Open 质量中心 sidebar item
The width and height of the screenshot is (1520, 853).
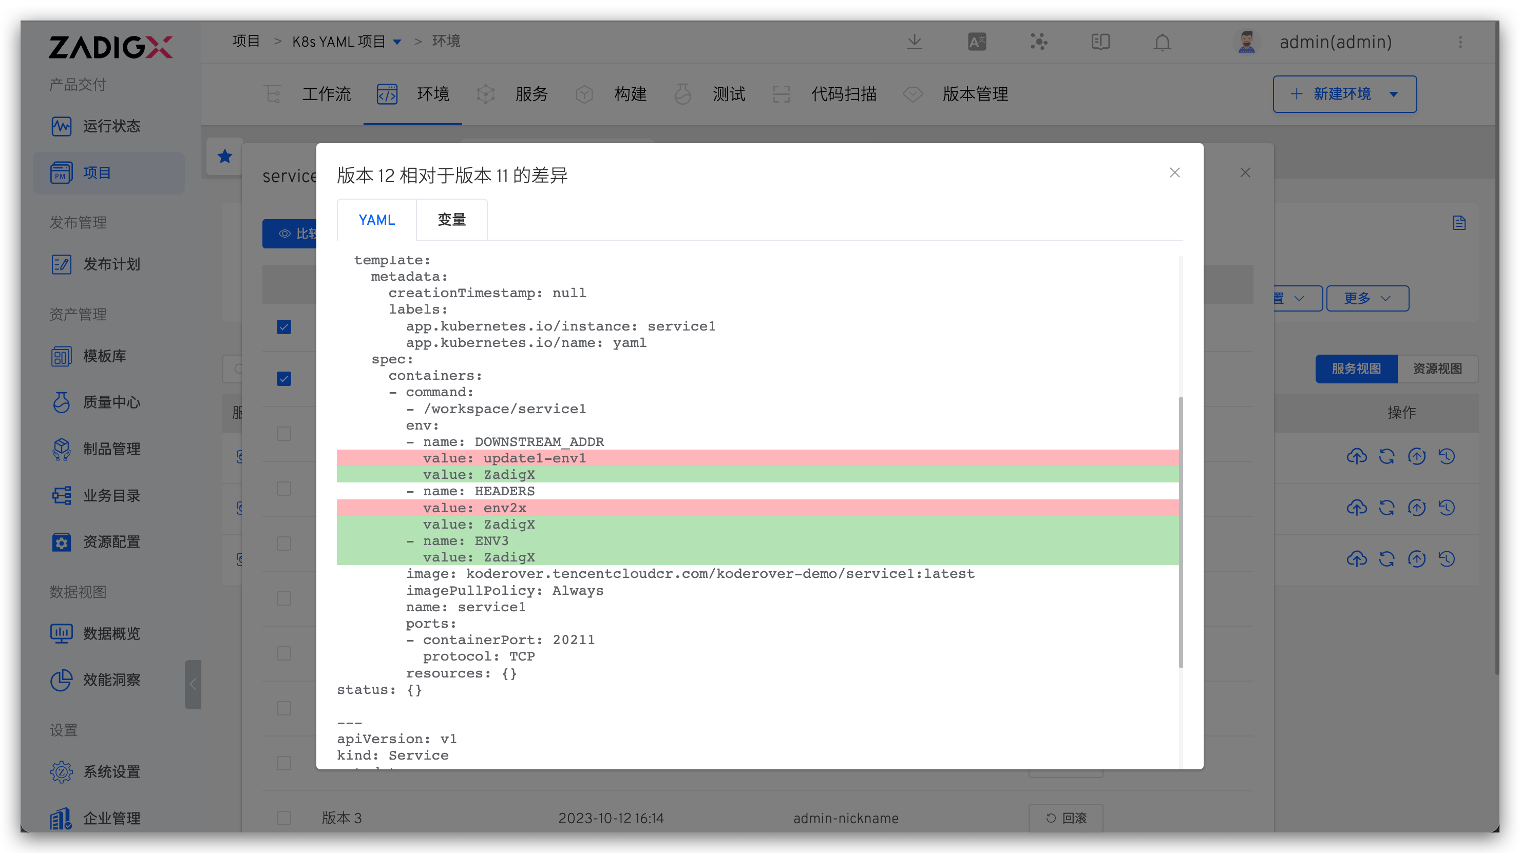(110, 402)
